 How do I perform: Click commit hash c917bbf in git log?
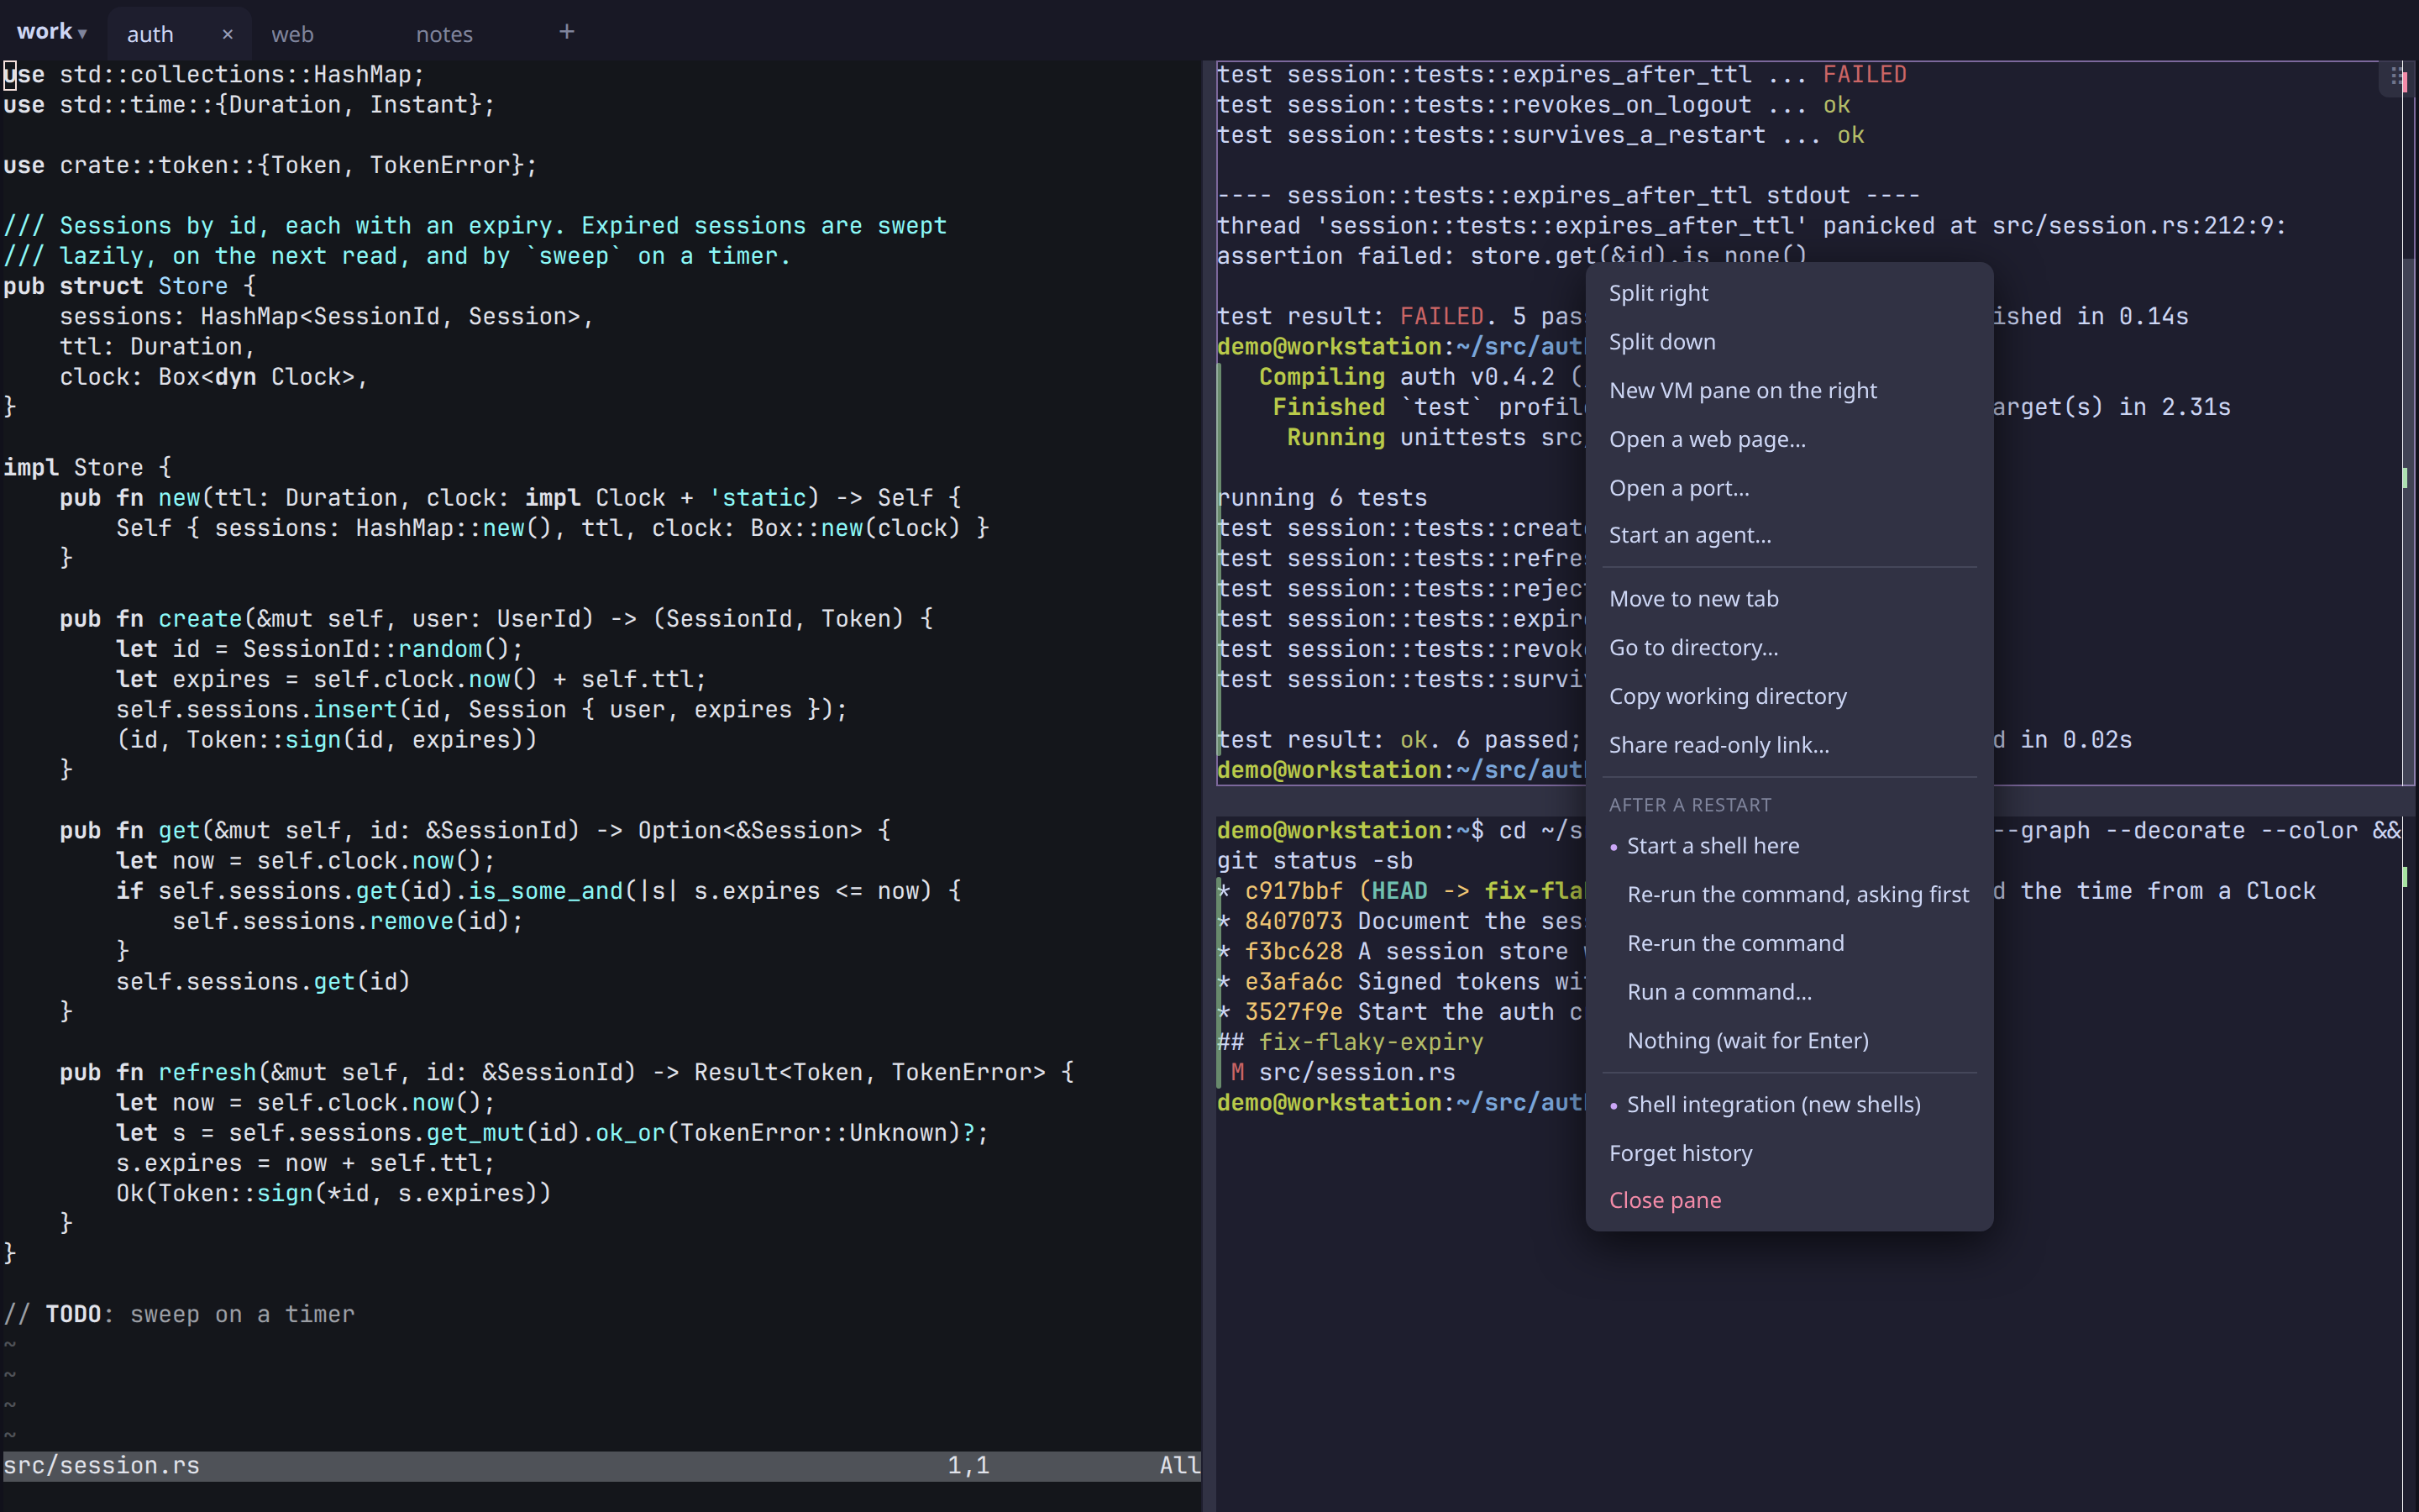click(1293, 891)
